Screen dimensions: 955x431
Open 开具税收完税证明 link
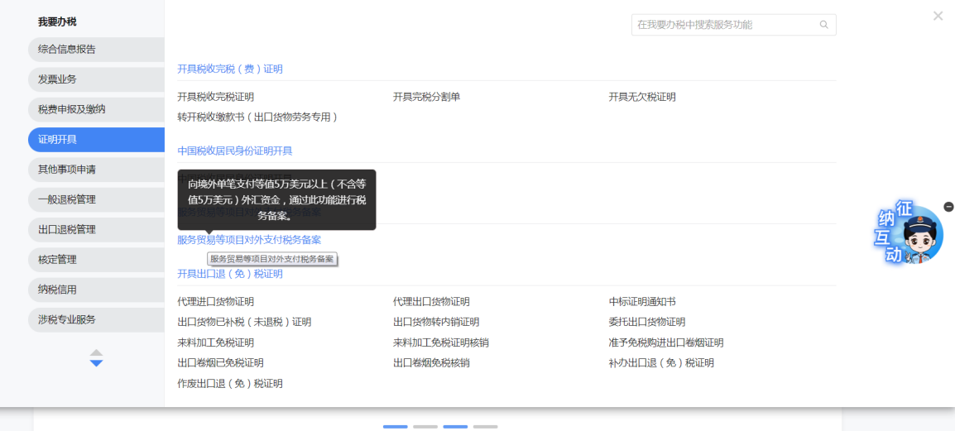215,97
